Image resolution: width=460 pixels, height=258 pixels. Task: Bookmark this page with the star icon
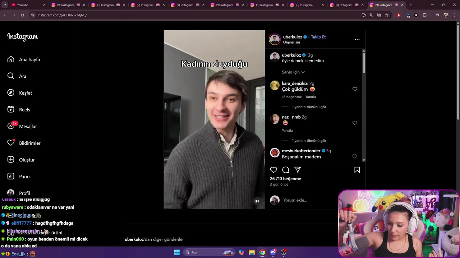point(387,15)
